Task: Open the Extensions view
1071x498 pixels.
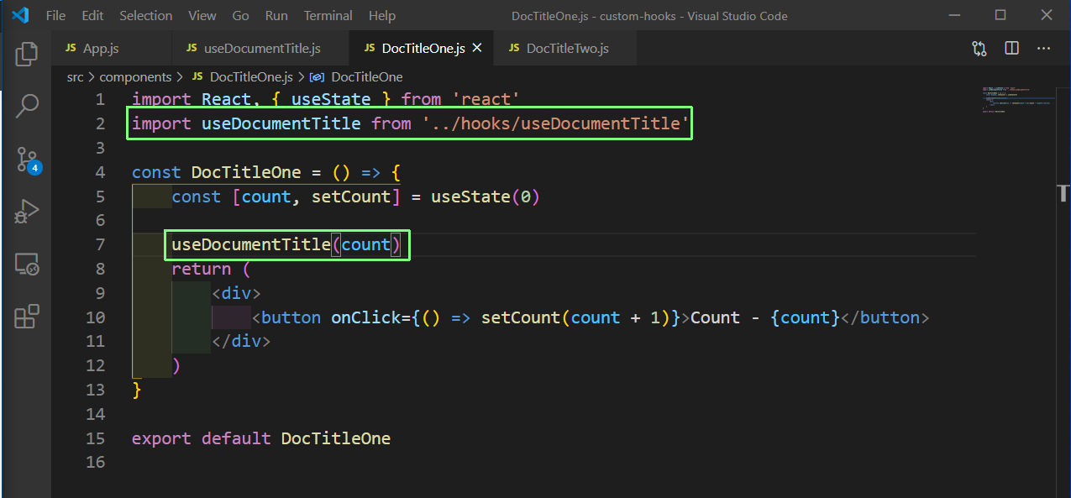Action: coord(26,317)
